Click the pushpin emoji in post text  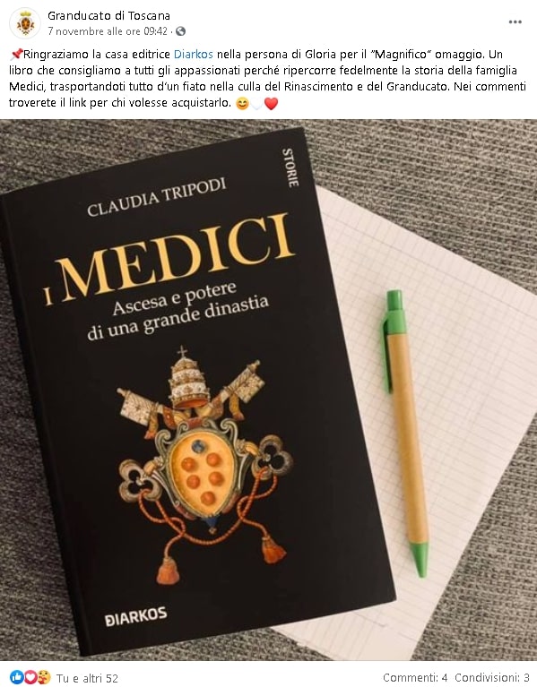pos(16,55)
